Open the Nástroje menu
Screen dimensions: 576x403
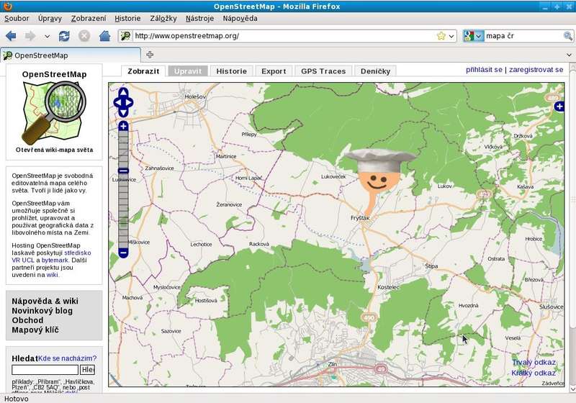point(200,19)
